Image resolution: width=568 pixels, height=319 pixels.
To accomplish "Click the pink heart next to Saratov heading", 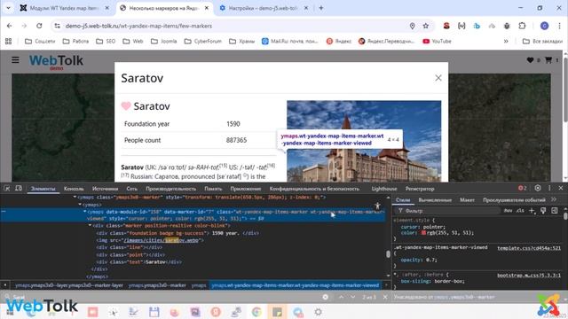I will (126, 106).
